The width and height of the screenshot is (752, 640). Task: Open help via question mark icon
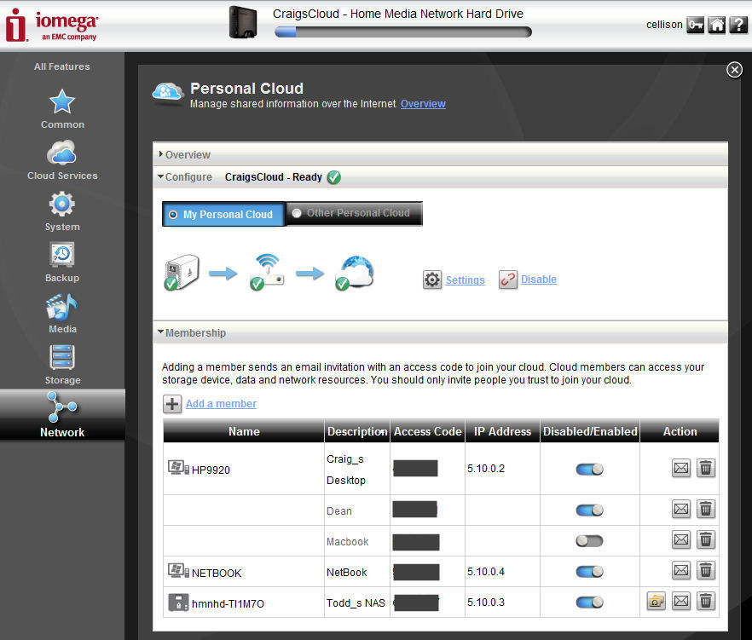[x=738, y=25]
